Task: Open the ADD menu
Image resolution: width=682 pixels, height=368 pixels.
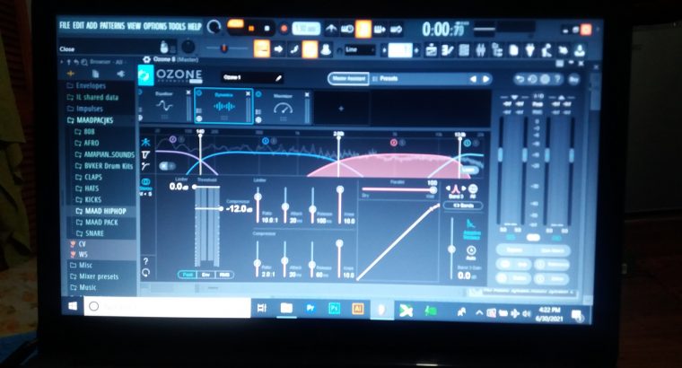Action: 92,26
